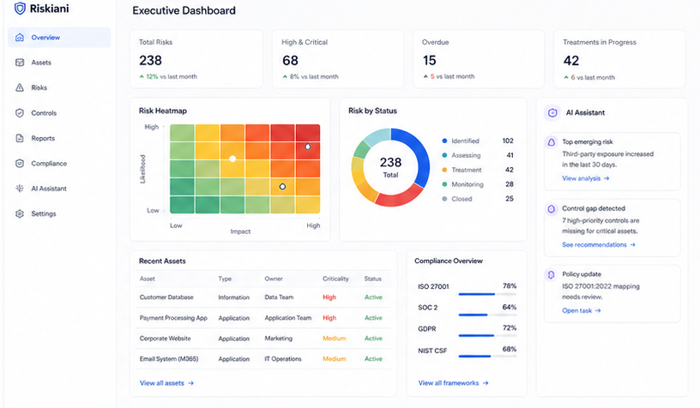This screenshot has height=408, width=700.
Task: Click the teal Assessing legend dot
Action: click(444, 155)
